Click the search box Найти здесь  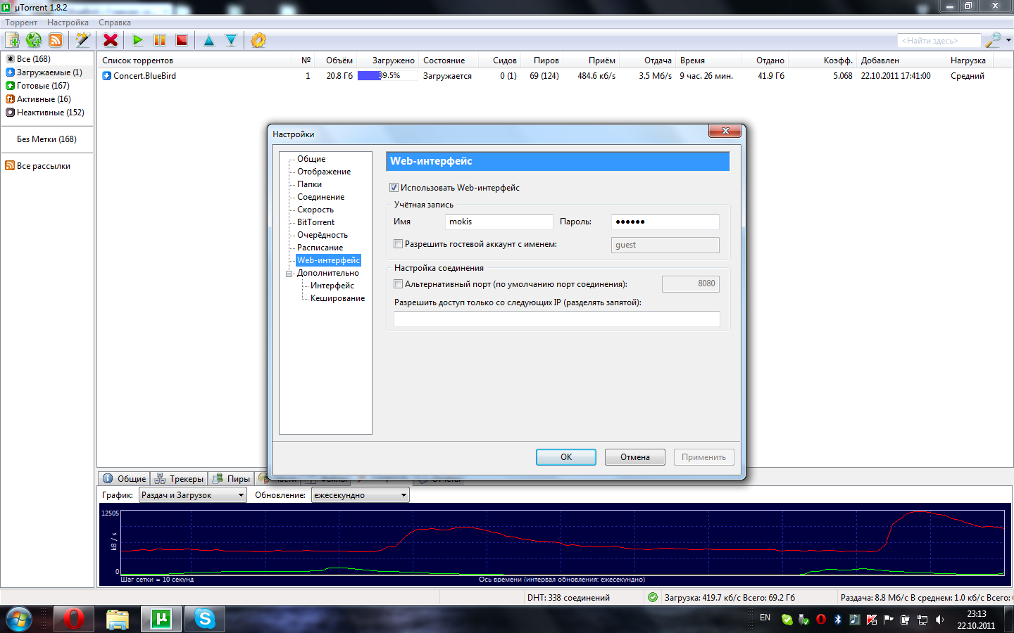(939, 41)
